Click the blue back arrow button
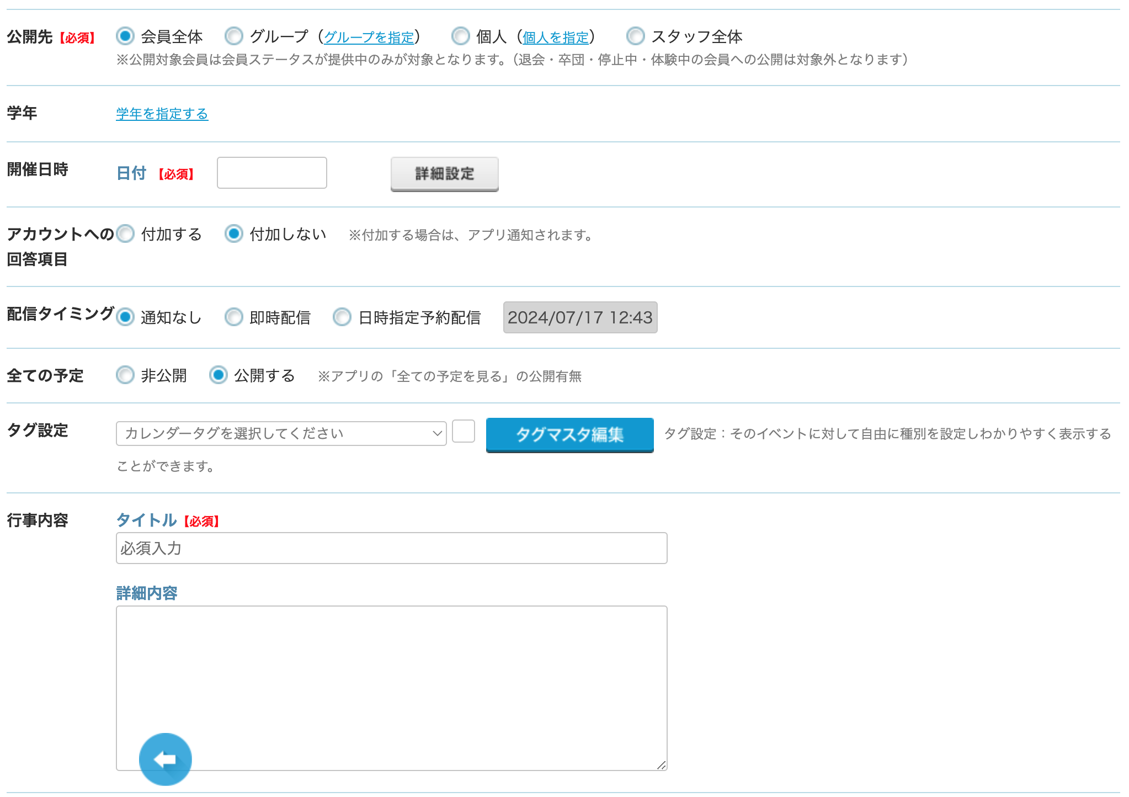Viewport: 1129px width, 797px height. pyautogui.click(x=165, y=759)
